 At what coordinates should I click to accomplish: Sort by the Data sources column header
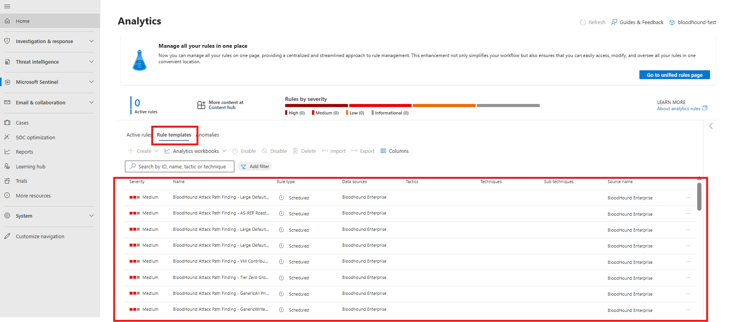354,182
